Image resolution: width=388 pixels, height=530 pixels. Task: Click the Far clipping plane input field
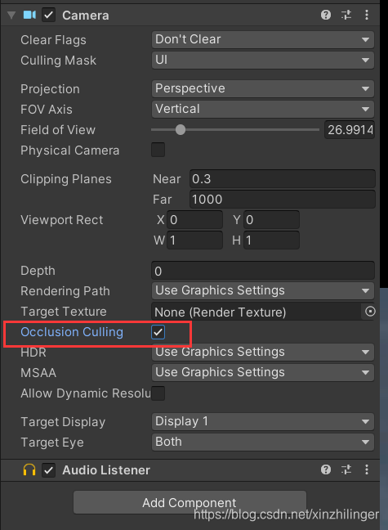pyautogui.click(x=283, y=200)
